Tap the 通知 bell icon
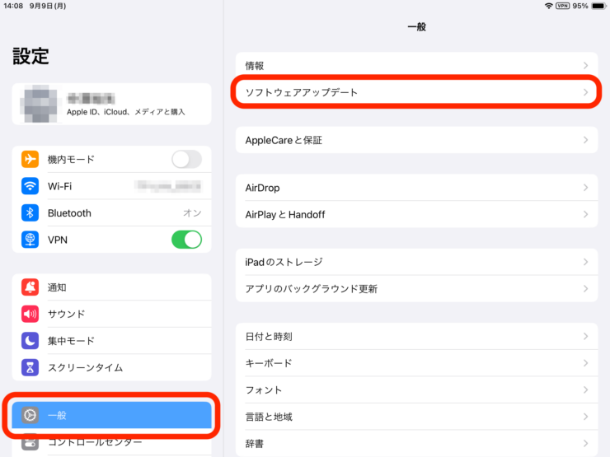Image resolution: width=610 pixels, height=457 pixels. [x=30, y=287]
